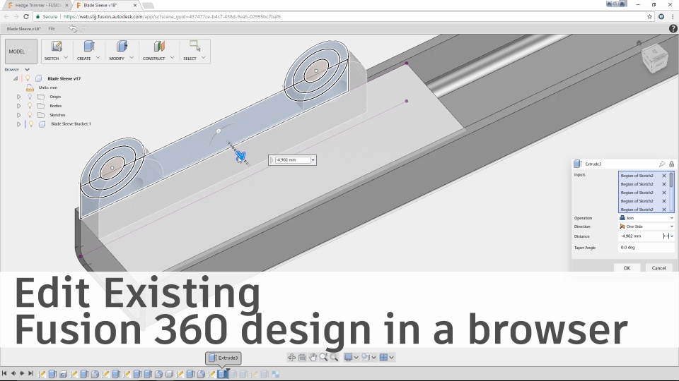Click the Construct plane icon
The height and width of the screenshot is (381, 679).
point(159,47)
